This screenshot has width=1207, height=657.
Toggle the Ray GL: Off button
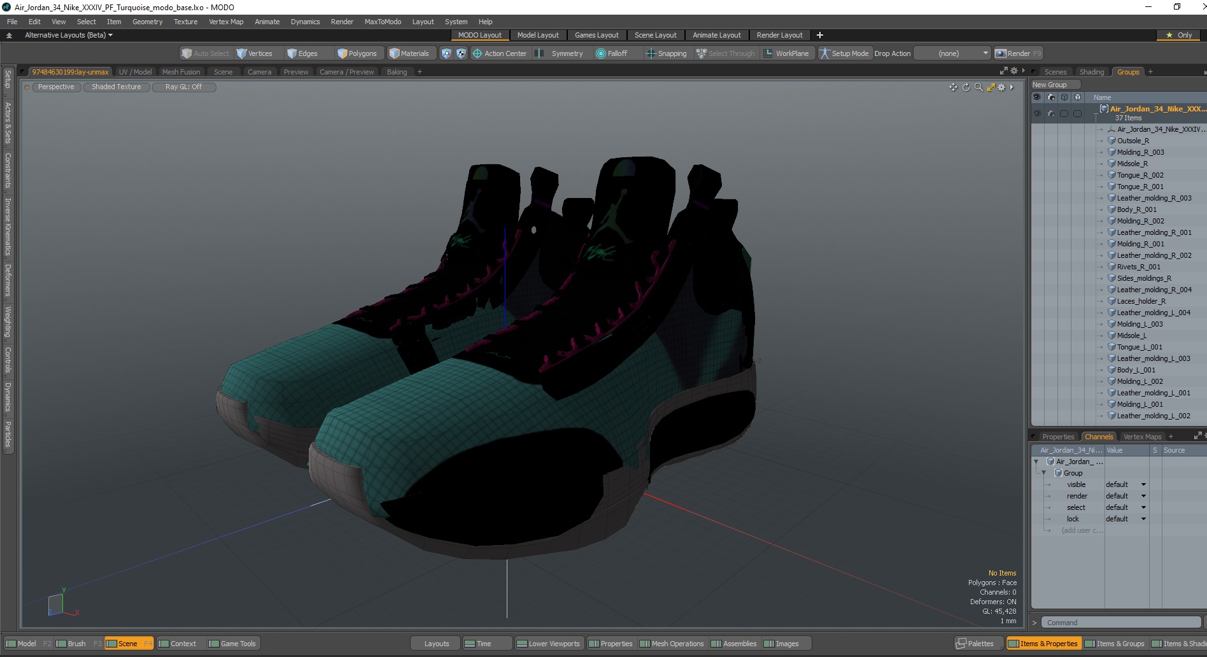click(x=184, y=87)
